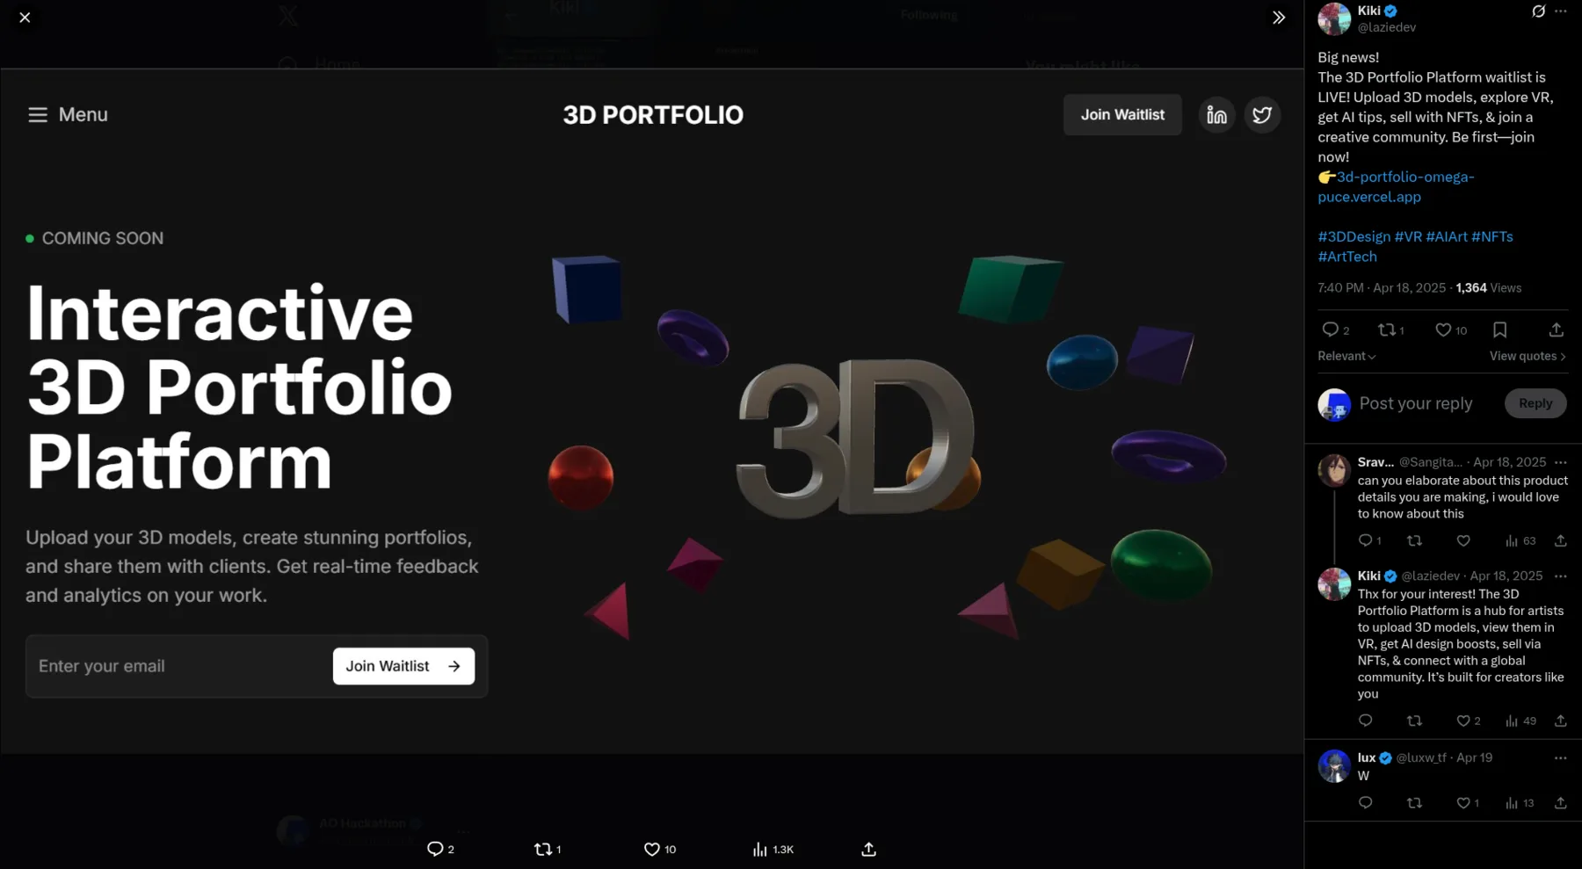
Task: Share Kiki's reply using the upload icon
Action: [1561, 721]
